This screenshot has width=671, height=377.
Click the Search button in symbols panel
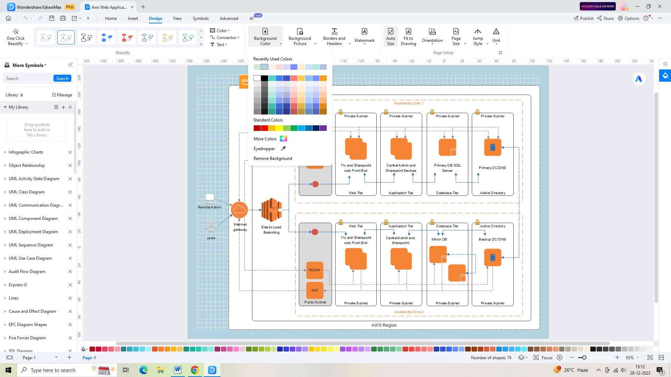coord(62,78)
